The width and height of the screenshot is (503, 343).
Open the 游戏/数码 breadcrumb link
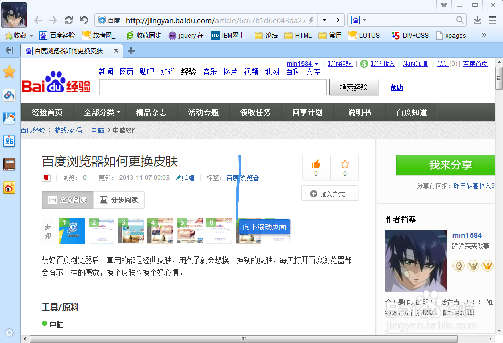pyautogui.click(x=69, y=130)
